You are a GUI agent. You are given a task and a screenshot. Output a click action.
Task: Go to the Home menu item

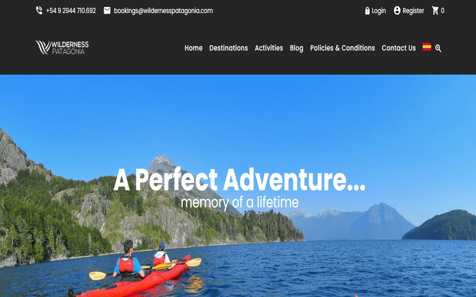[193, 48]
